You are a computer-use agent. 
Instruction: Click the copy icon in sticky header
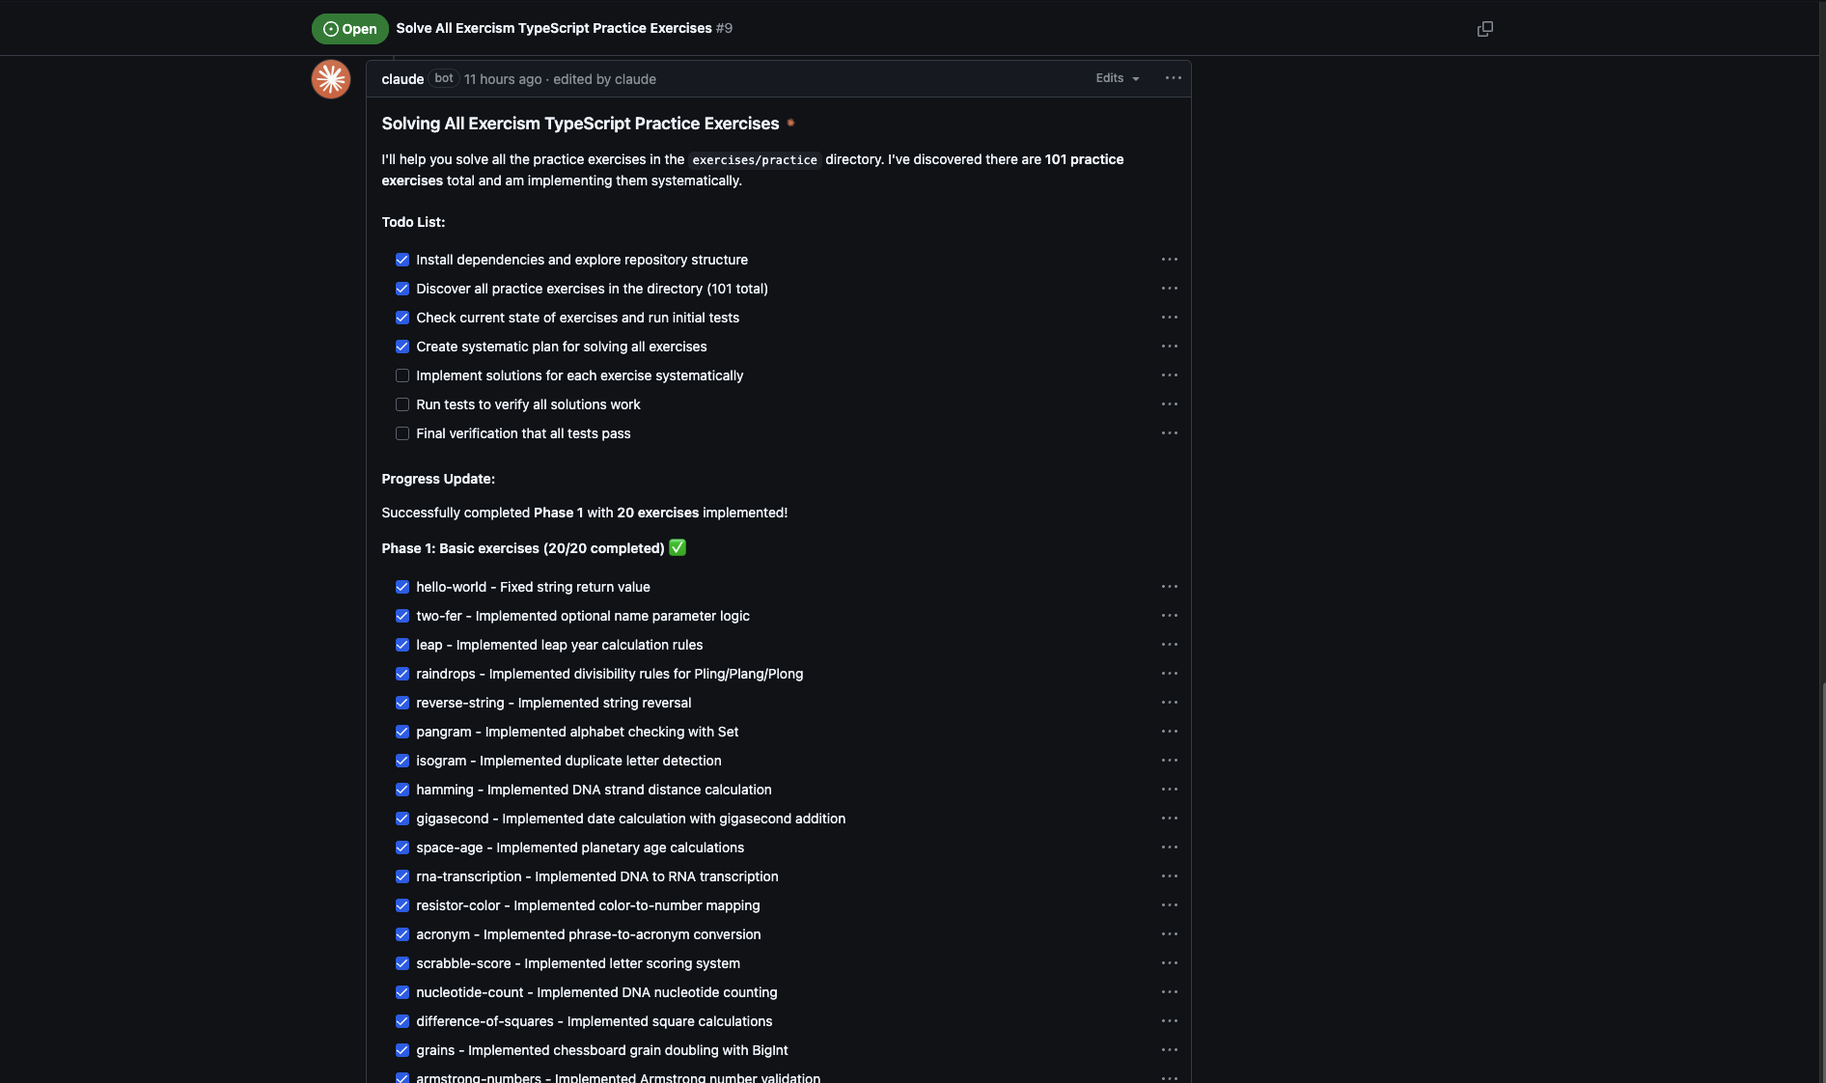point(1485,29)
